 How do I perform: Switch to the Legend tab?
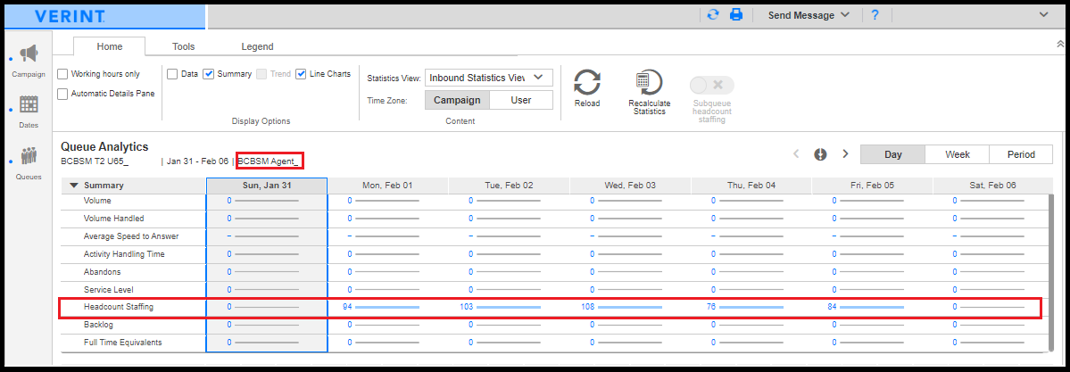[x=257, y=46]
